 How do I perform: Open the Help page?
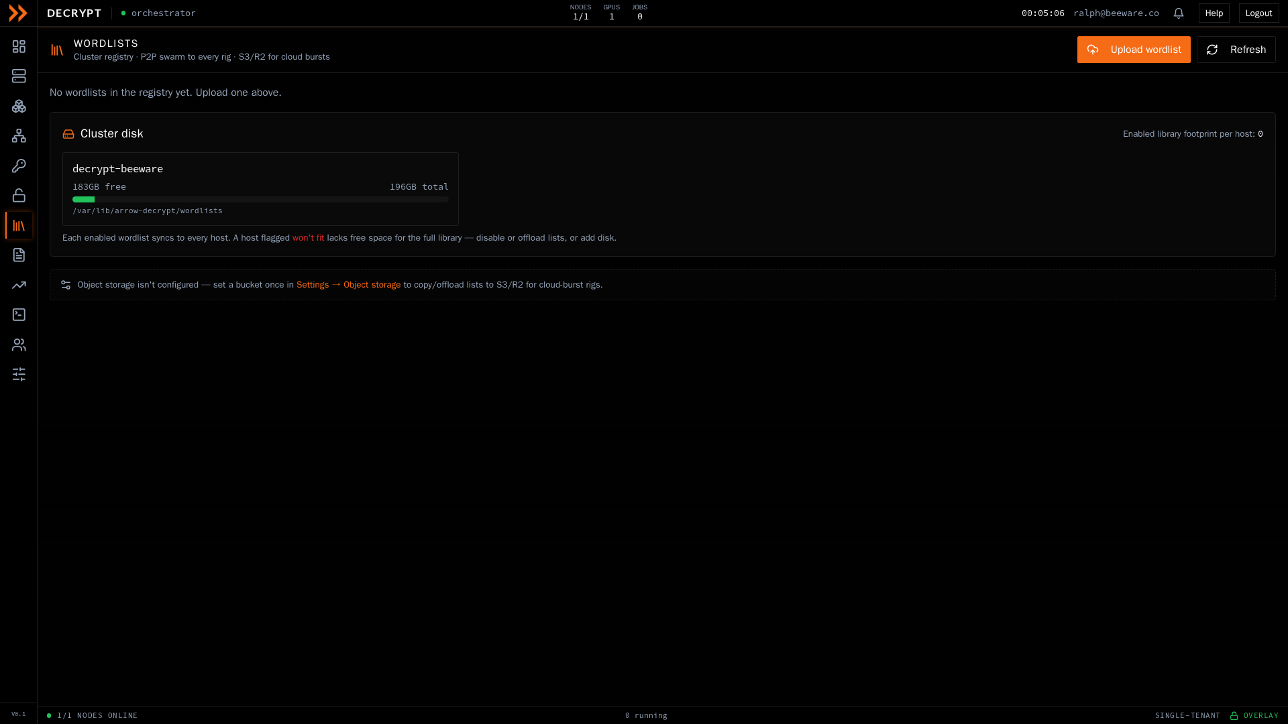[x=1214, y=13]
